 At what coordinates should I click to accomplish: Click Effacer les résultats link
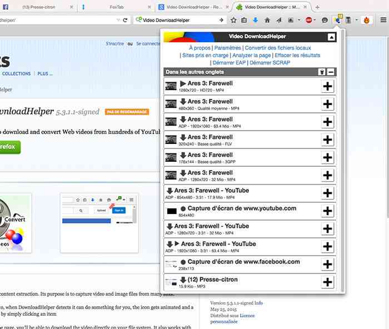coord(297,55)
